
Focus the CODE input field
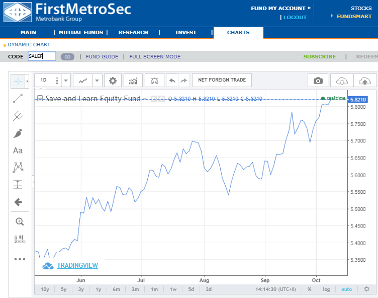click(x=42, y=56)
